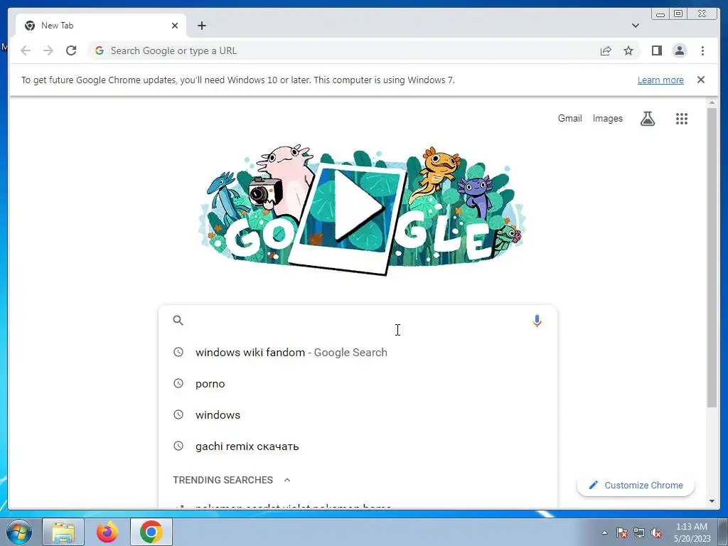This screenshot has width=728, height=546.
Task: Start voice search with microphone
Action: coord(537,321)
